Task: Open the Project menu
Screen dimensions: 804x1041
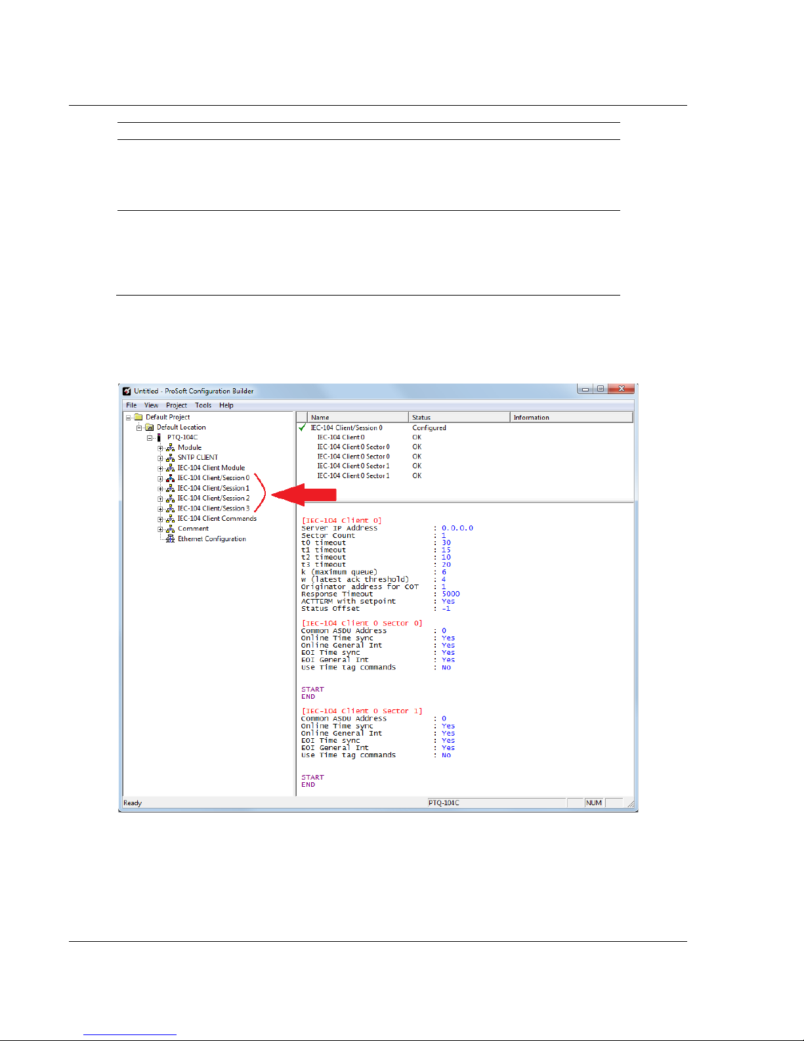Action: point(177,405)
